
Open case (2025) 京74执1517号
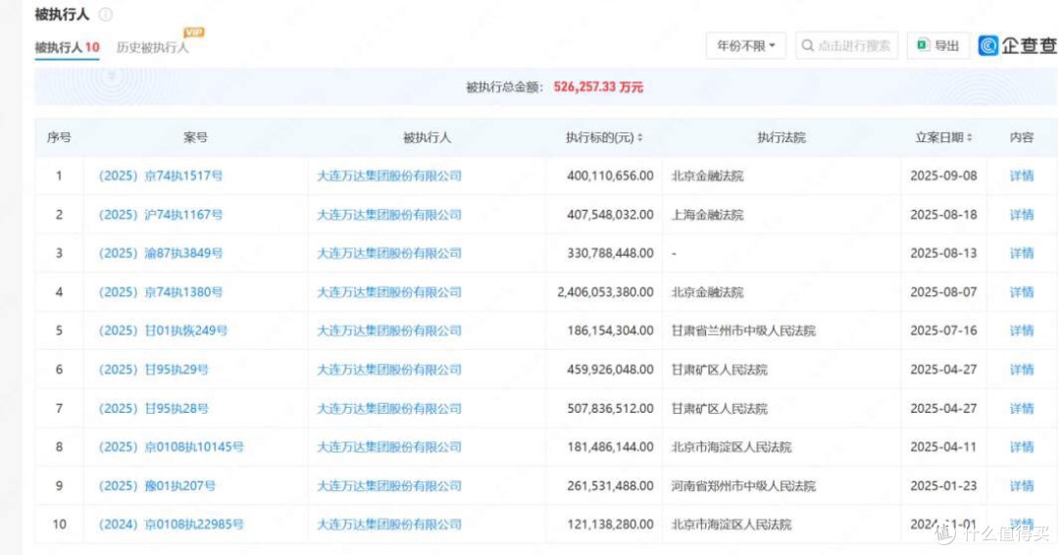161,176
